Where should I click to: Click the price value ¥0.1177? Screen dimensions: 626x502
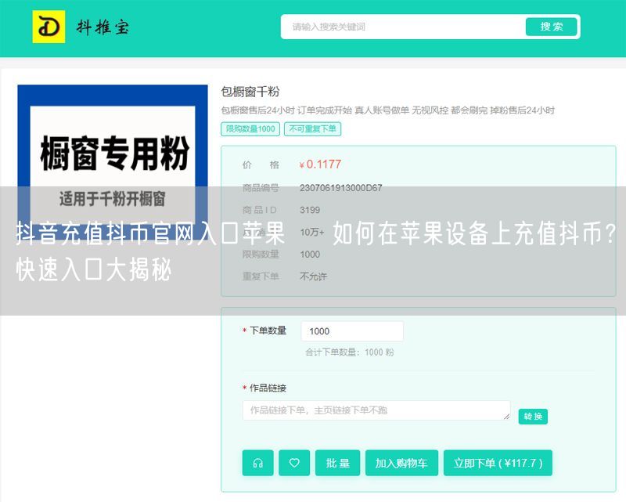tap(320, 164)
